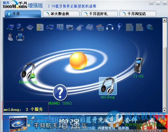The image size is (168, 132).
Task: Click the 'meidong' device name label
Action: (x=108, y=97)
